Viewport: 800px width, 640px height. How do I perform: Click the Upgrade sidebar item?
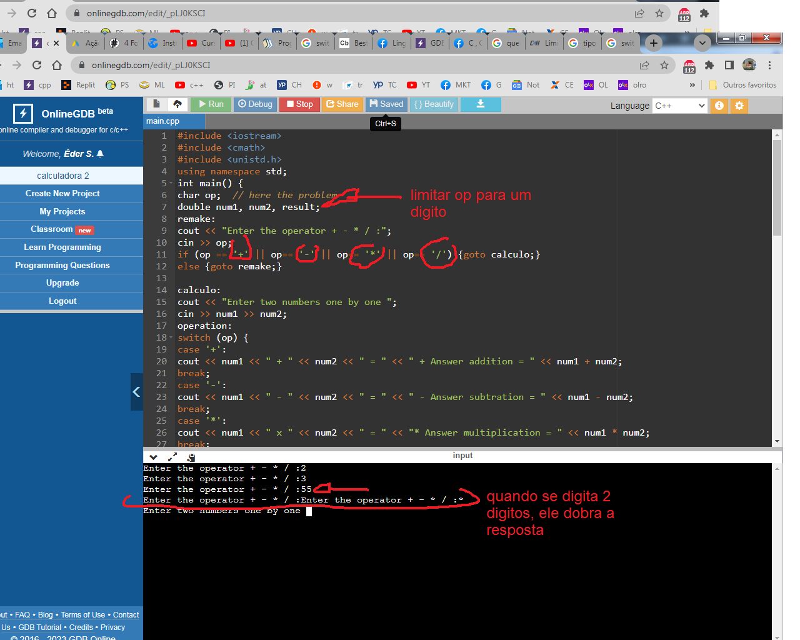pos(62,283)
